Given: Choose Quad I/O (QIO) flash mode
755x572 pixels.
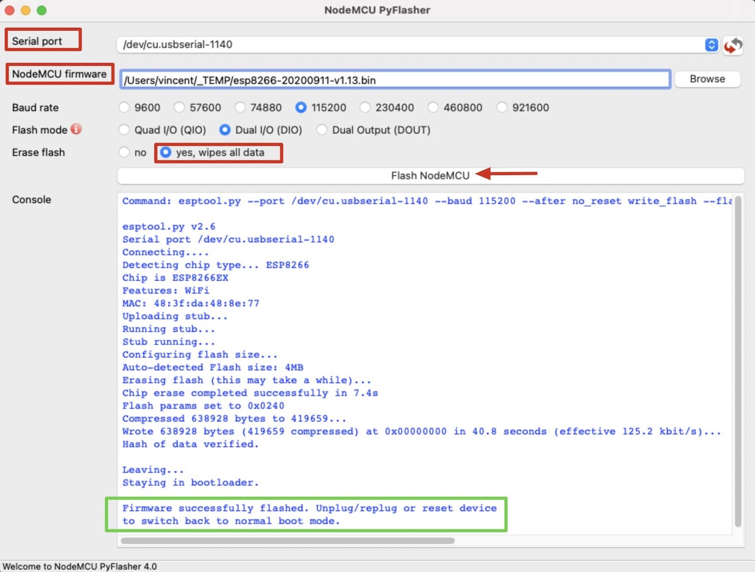Looking at the screenshot, I should (124, 130).
